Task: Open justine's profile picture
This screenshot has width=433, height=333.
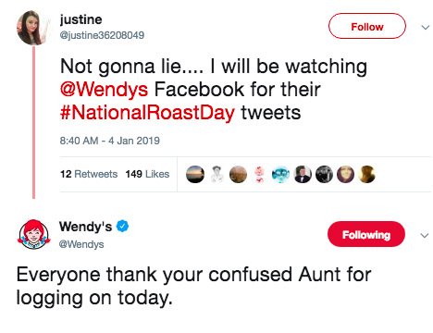Action: pos(33,28)
